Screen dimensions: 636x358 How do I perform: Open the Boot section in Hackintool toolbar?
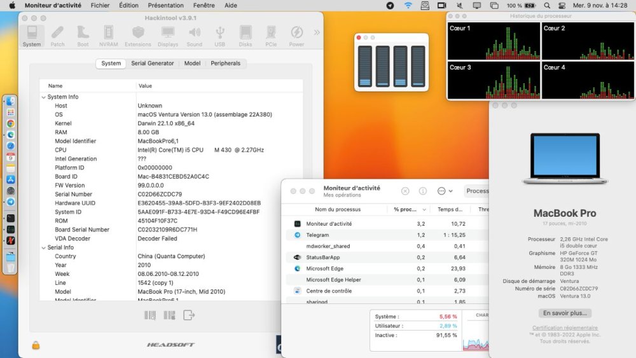tap(83, 36)
